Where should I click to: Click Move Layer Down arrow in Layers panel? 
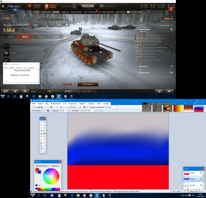[199, 189]
